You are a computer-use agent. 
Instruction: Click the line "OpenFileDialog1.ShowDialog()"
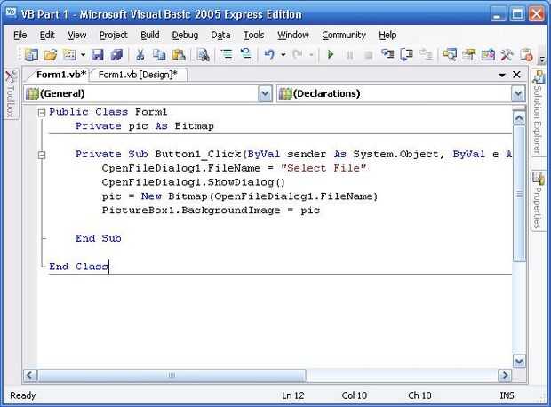193,182
